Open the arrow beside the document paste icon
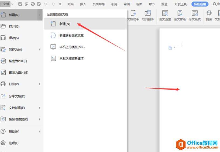This screenshot has height=152, width=220. point(174,48)
